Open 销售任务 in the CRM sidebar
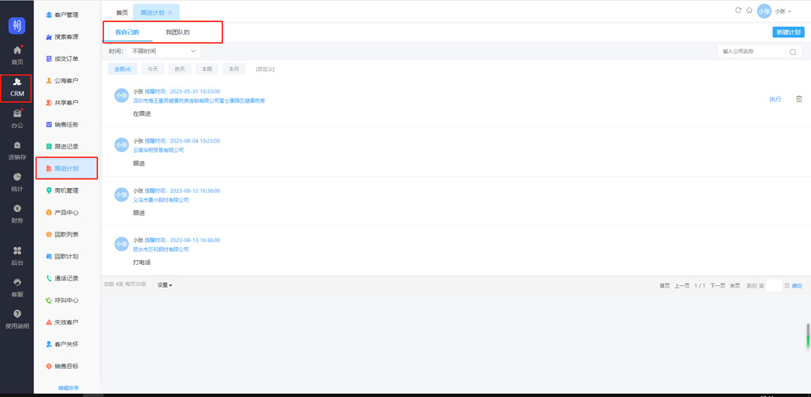Screen dimensions: 811x397 [62, 125]
